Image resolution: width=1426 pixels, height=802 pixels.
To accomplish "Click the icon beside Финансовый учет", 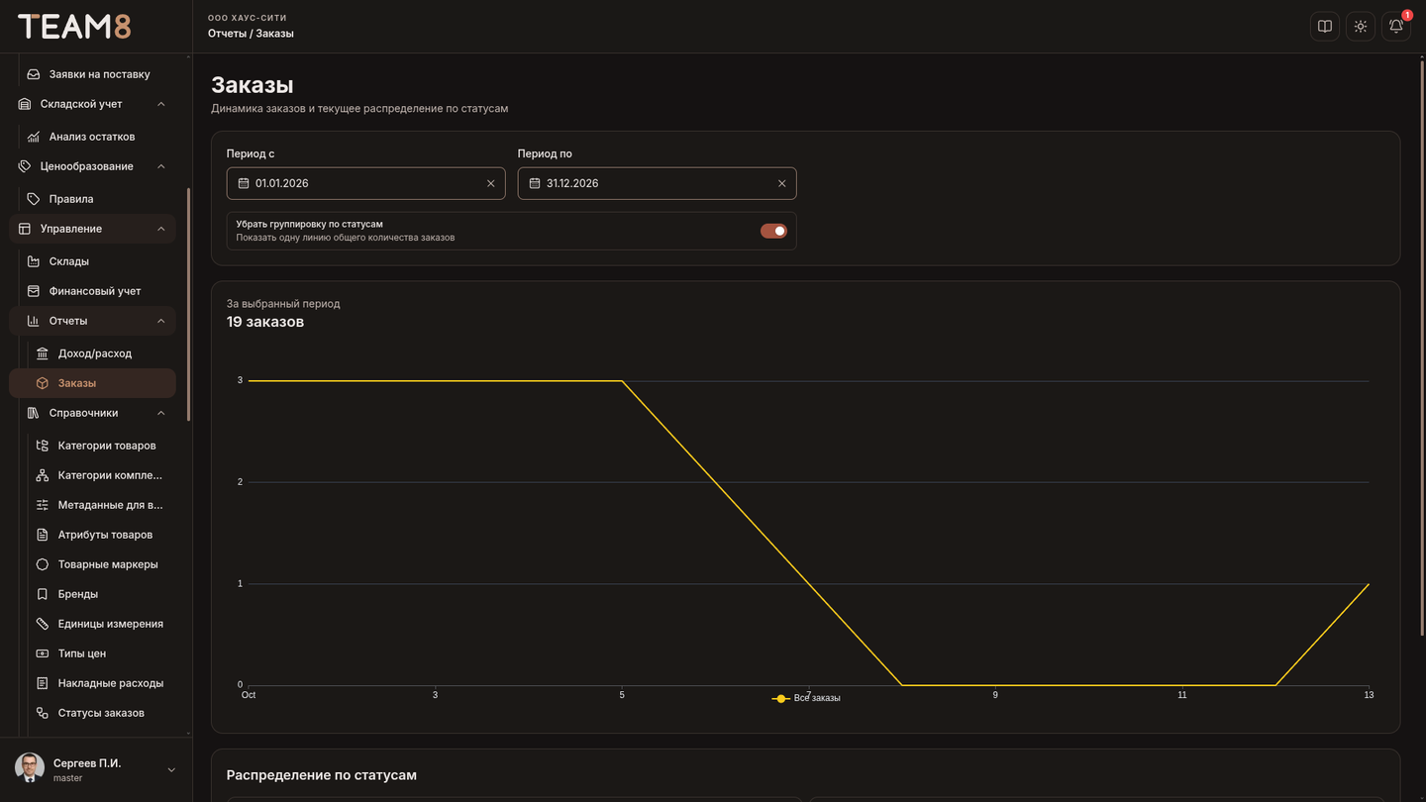I will tap(34, 291).
